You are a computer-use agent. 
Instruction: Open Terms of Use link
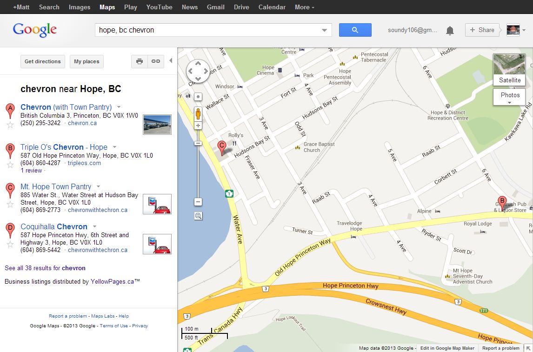[114, 326]
